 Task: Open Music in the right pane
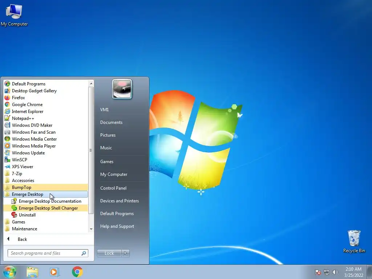106,148
